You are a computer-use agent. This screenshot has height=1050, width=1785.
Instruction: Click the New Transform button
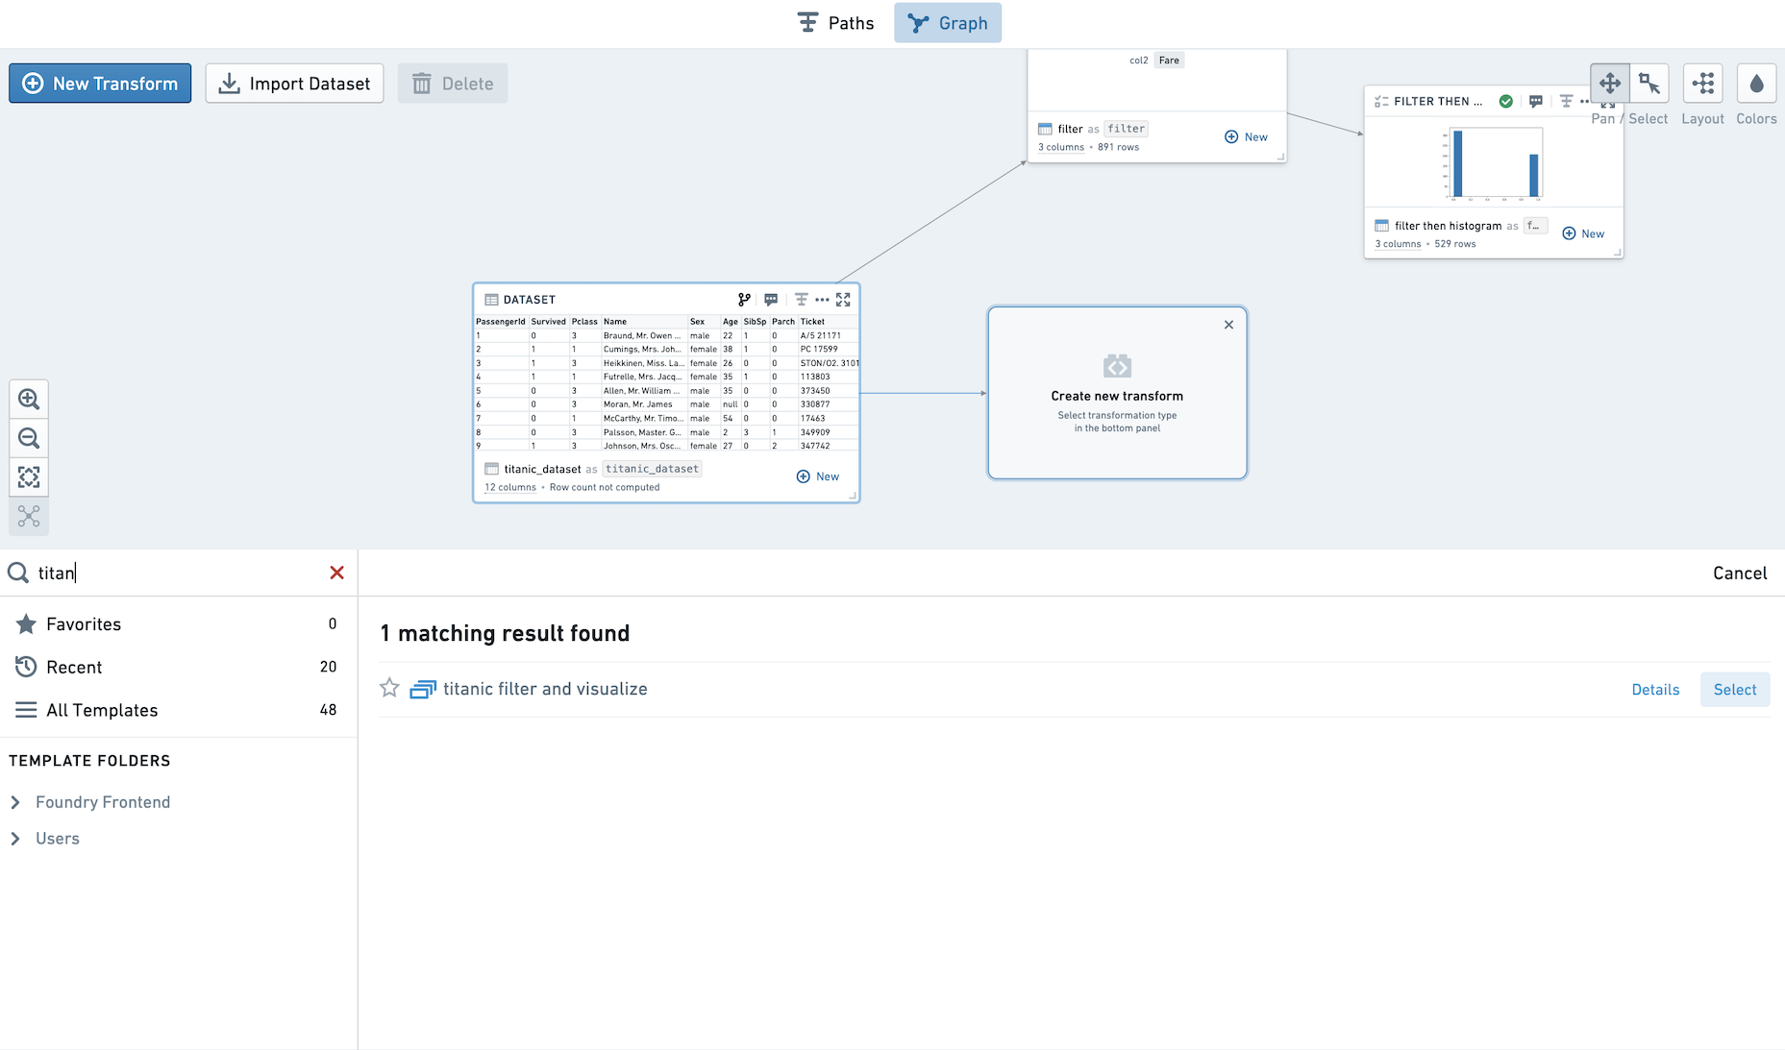(100, 84)
